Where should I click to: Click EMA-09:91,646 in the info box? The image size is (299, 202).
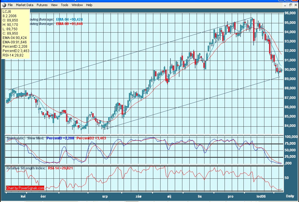pyautogui.click(x=15, y=42)
